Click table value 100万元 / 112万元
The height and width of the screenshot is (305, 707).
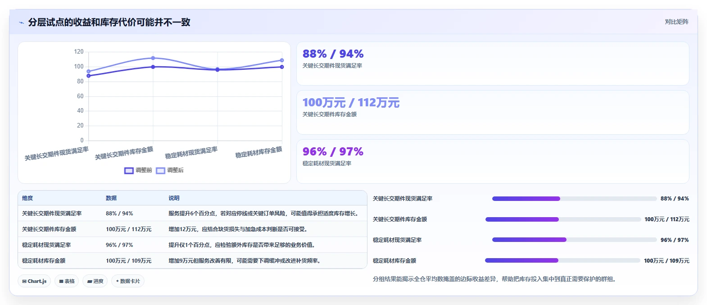click(x=129, y=229)
